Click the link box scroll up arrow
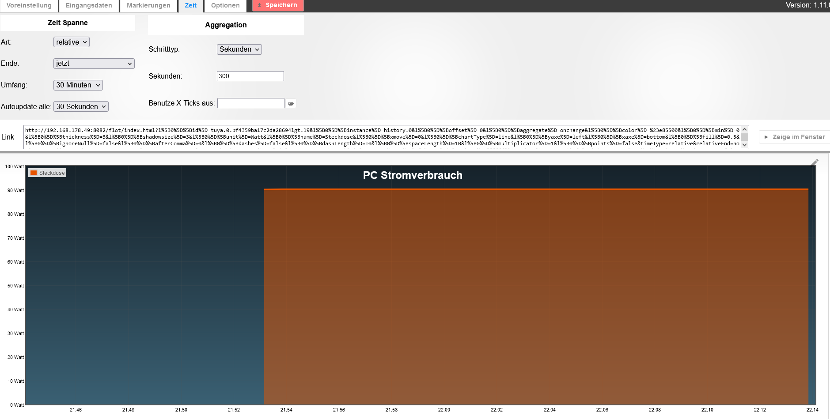The width and height of the screenshot is (830, 419). click(x=744, y=129)
